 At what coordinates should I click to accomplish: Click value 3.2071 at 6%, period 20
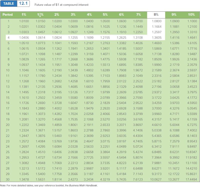click(x=121, y=125)
